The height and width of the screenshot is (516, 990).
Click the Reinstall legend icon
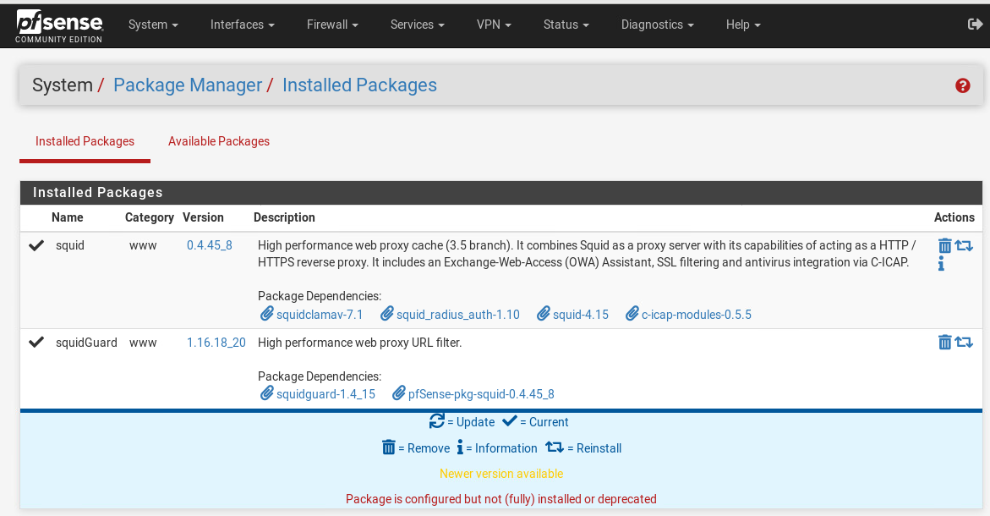pyautogui.click(x=555, y=447)
